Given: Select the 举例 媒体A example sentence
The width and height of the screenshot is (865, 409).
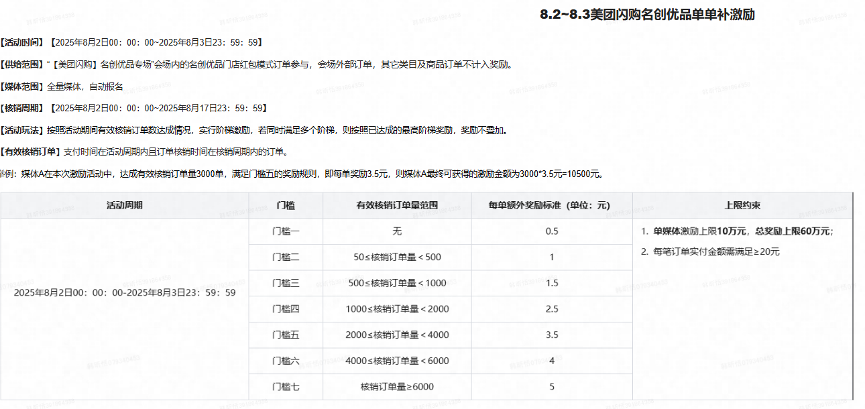Looking at the screenshot, I should point(302,174).
